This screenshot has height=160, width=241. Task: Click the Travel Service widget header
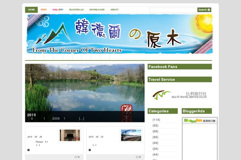(180, 80)
